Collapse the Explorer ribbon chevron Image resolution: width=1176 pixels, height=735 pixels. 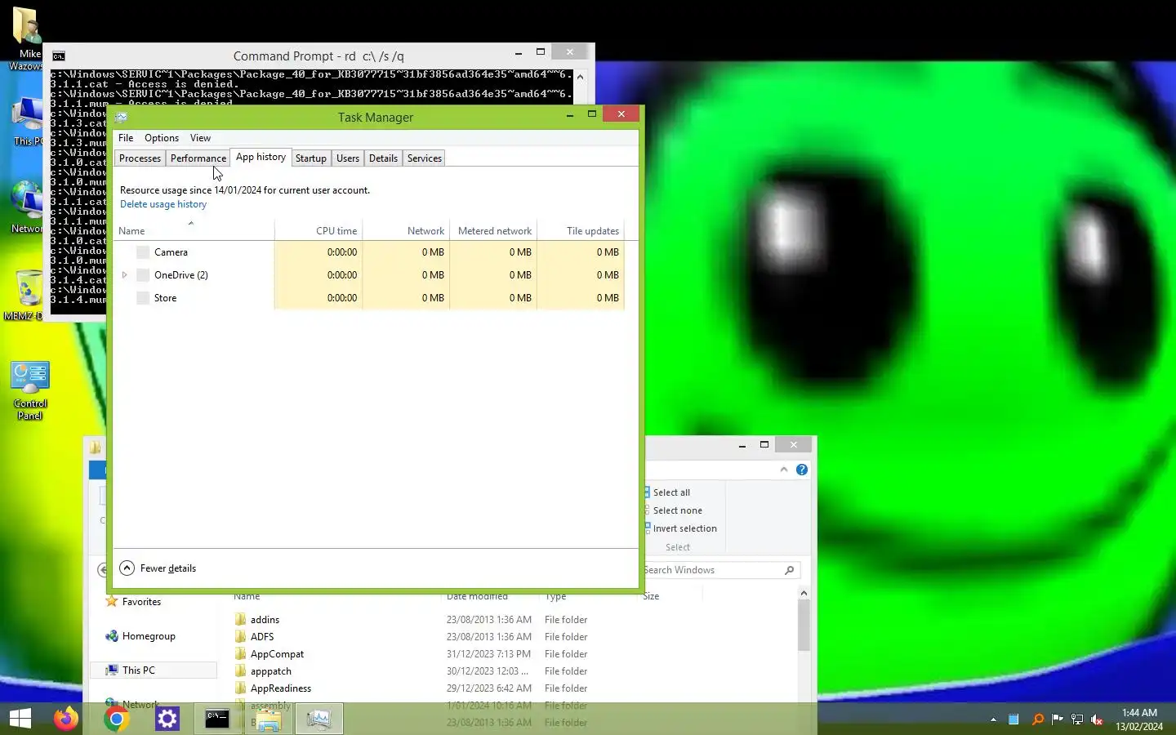pos(784,470)
